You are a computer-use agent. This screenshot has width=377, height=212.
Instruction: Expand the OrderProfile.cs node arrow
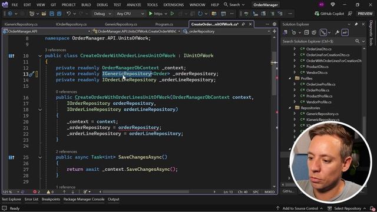(295, 90)
